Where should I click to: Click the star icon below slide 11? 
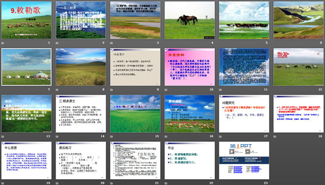[x=220, y=90]
